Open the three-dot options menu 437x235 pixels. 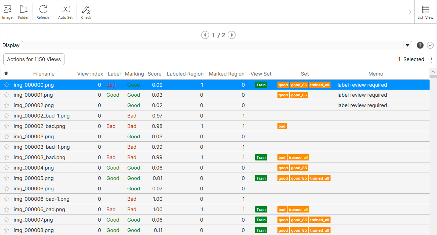[431, 59]
